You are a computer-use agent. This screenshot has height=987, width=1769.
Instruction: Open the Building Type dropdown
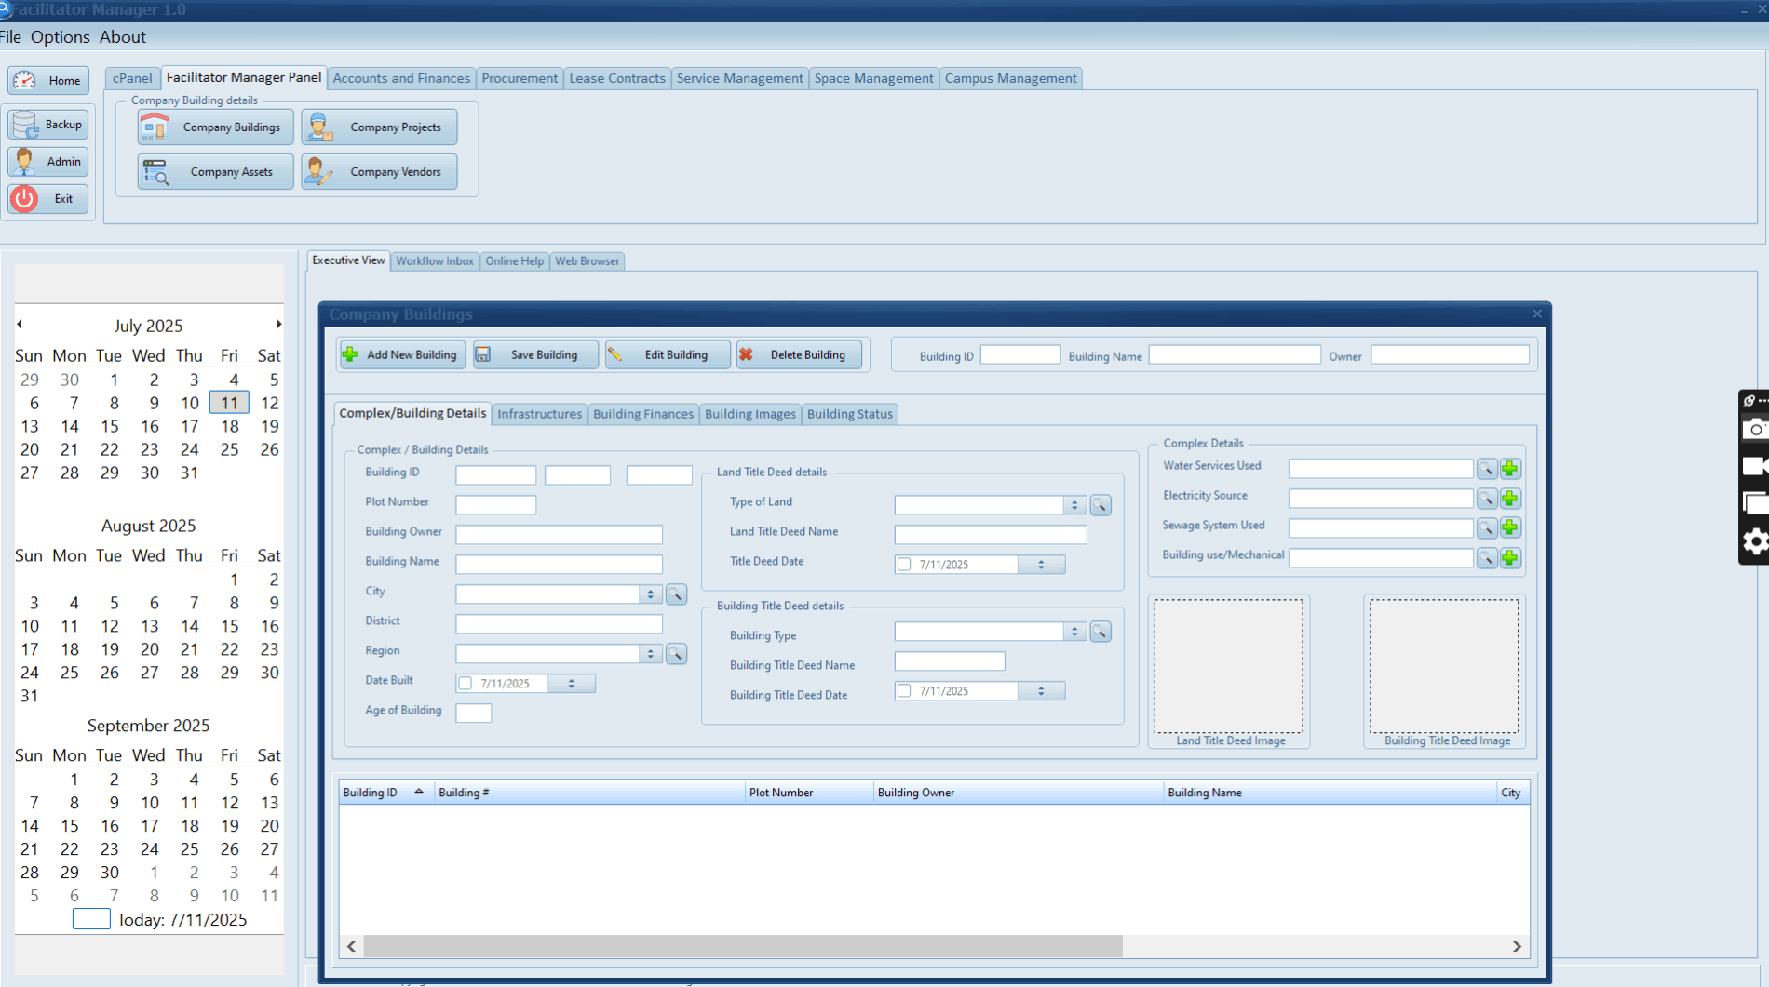click(x=1074, y=631)
